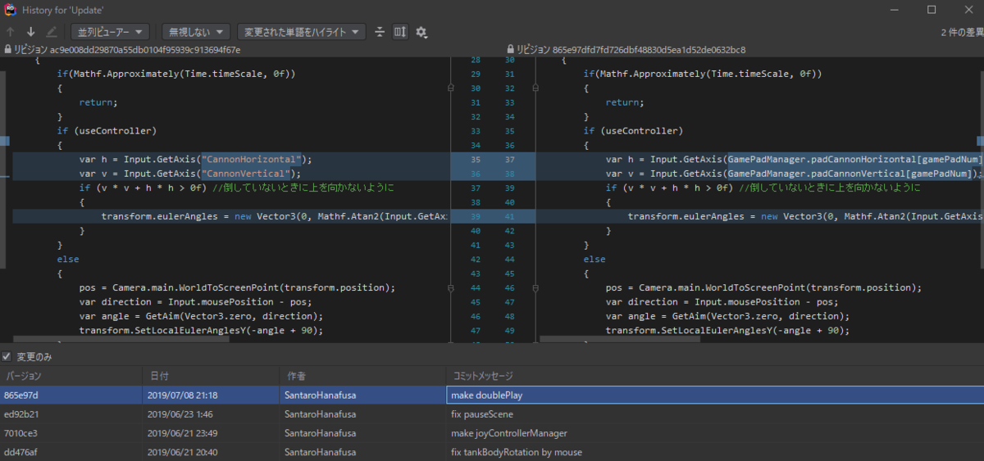Toggle the 変更のみ checkbox
The width and height of the screenshot is (984, 461).
click(7, 357)
